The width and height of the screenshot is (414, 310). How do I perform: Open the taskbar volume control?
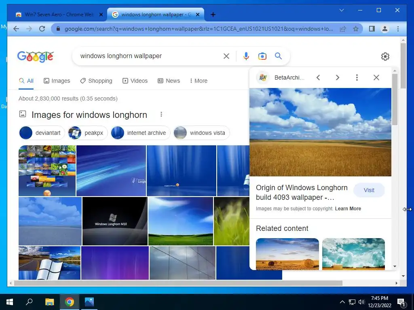click(x=361, y=302)
